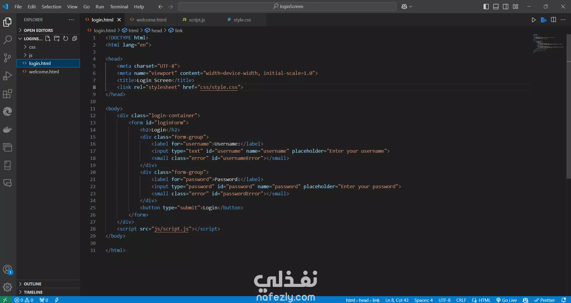The image size is (571, 303).
Task: Collapse all folders in explorer
Action: click(x=75, y=38)
